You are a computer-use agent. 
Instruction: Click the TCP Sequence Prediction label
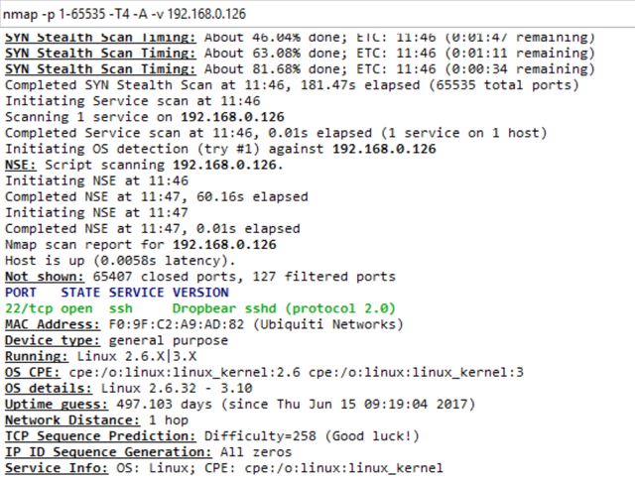101,435
